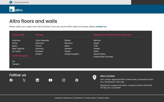Visit Altro on X (Twitter) icon
The height and width of the screenshot is (102, 164).
(x=24, y=80)
